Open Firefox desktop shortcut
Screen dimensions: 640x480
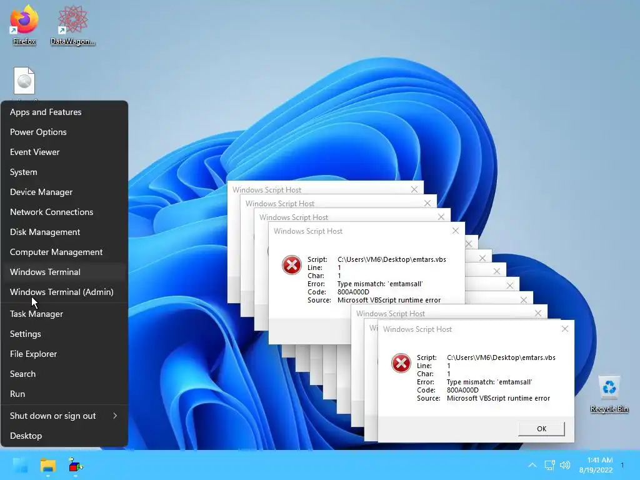[x=24, y=24]
